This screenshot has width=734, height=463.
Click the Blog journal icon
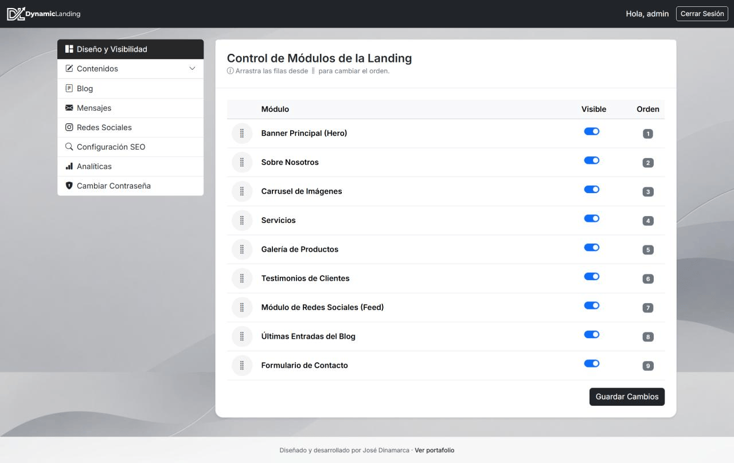[x=69, y=88]
